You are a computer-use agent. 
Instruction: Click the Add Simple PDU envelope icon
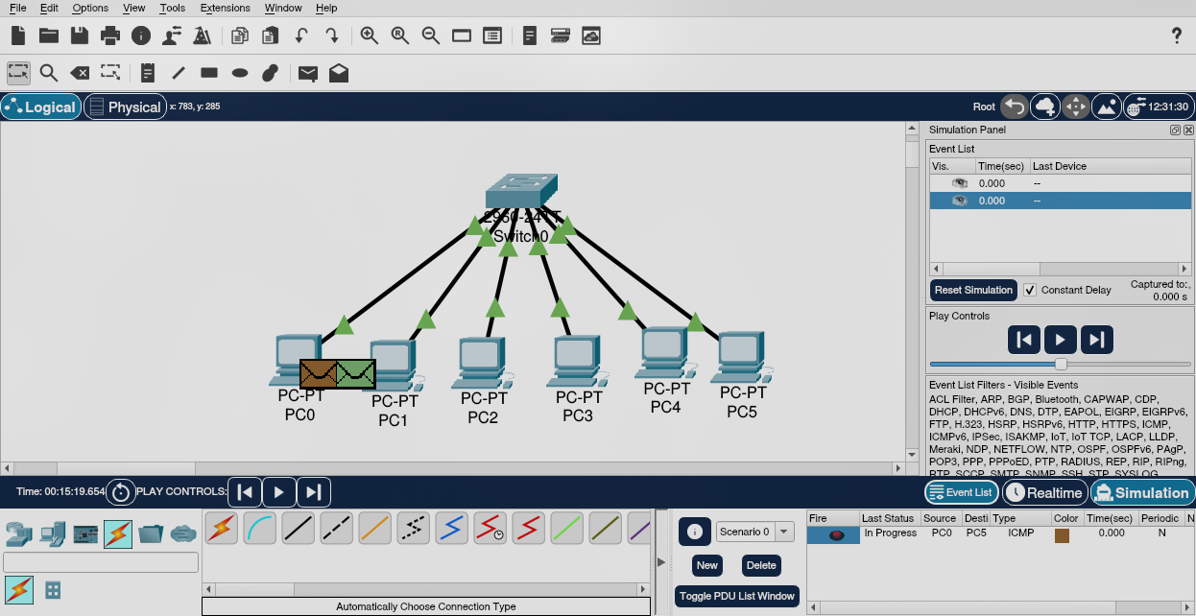coord(307,73)
